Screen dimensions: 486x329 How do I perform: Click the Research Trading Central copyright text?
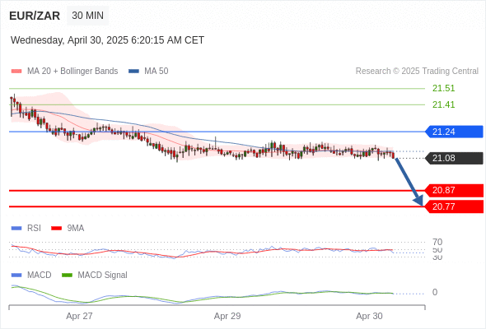click(417, 72)
